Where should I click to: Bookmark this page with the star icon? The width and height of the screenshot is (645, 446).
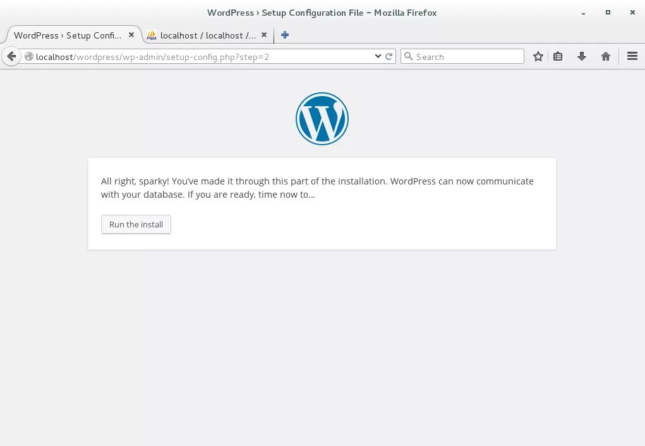click(x=538, y=56)
